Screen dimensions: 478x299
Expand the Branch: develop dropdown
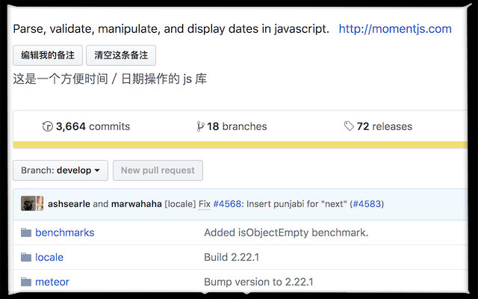(60, 170)
